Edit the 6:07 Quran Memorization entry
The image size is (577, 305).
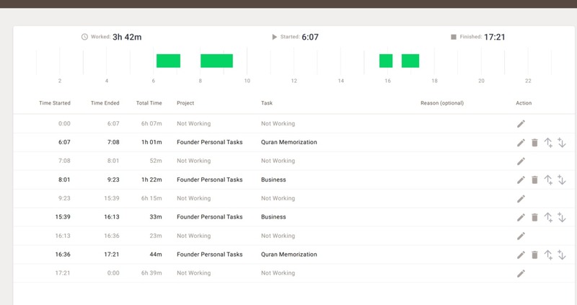tap(521, 143)
